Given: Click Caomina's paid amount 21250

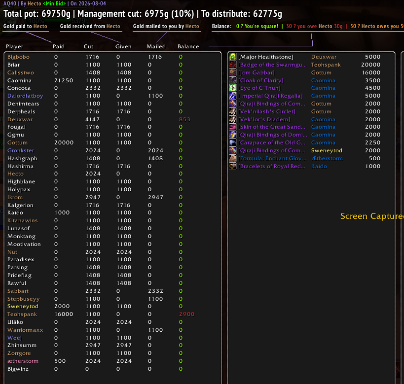Looking at the screenshot, I should 64,80.
